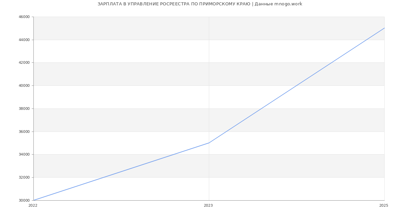Select the 36000 y-axis label
This screenshot has height=217, width=401.
pyautogui.click(x=24, y=132)
